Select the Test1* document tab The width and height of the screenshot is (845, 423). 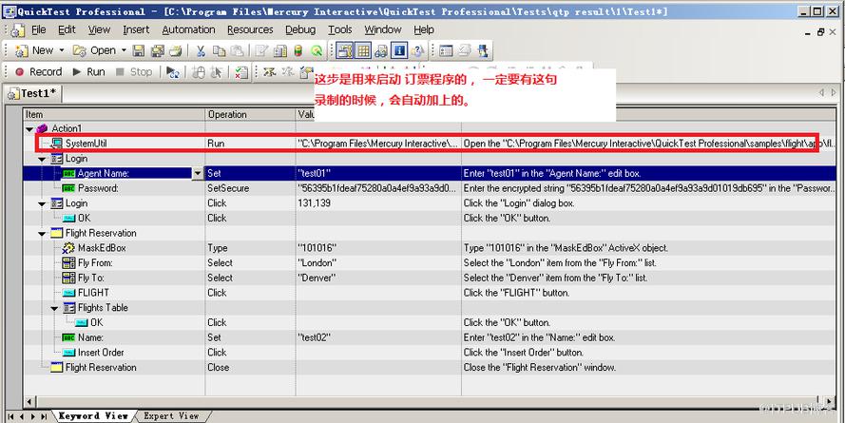[32, 93]
